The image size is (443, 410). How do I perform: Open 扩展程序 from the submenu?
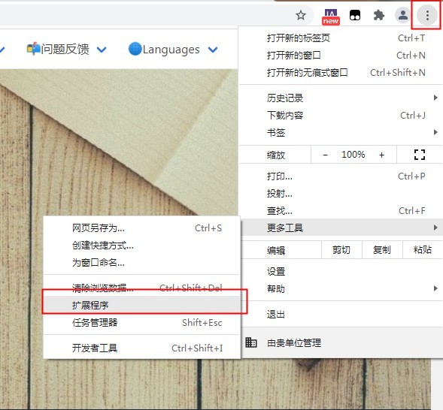pyautogui.click(x=142, y=305)
